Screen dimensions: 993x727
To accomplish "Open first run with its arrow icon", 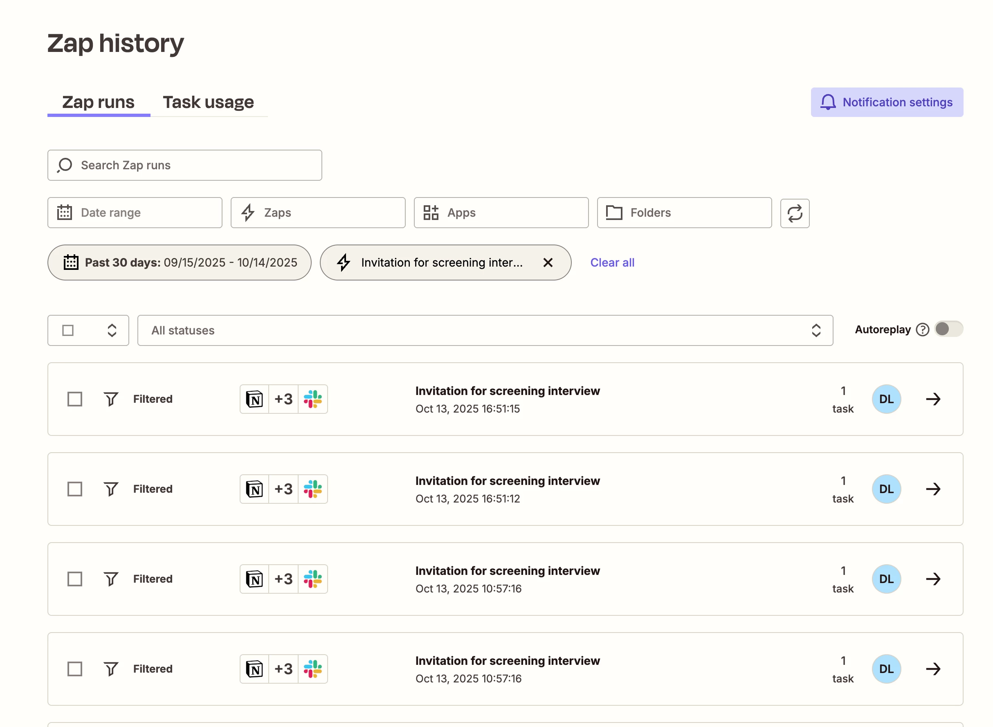I will (933, 399).
